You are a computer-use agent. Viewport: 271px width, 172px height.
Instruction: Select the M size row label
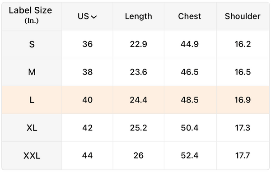pyautogui.click(x=32, y=72)
